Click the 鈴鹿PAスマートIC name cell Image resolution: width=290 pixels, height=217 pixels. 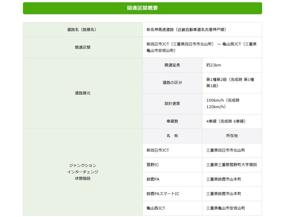click(163, 194)
